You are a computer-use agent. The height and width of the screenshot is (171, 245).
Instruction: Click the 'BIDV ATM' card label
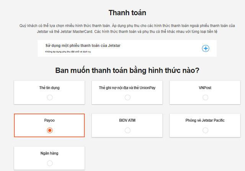click(127, 121)
